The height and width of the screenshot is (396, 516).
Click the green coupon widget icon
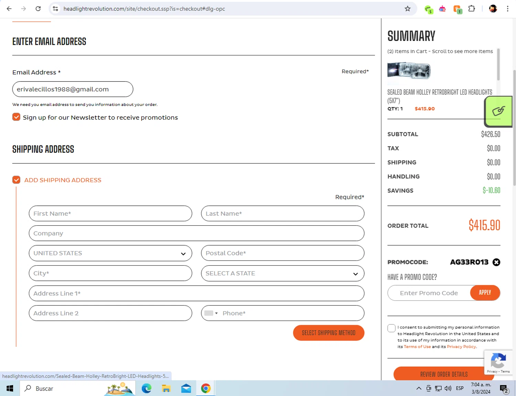(498, 111)
